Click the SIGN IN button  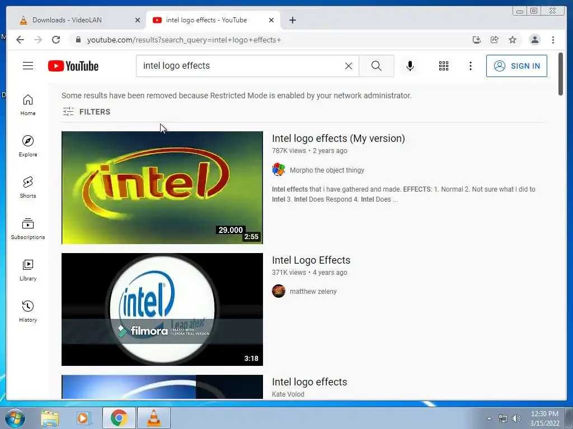click(516, 66)
